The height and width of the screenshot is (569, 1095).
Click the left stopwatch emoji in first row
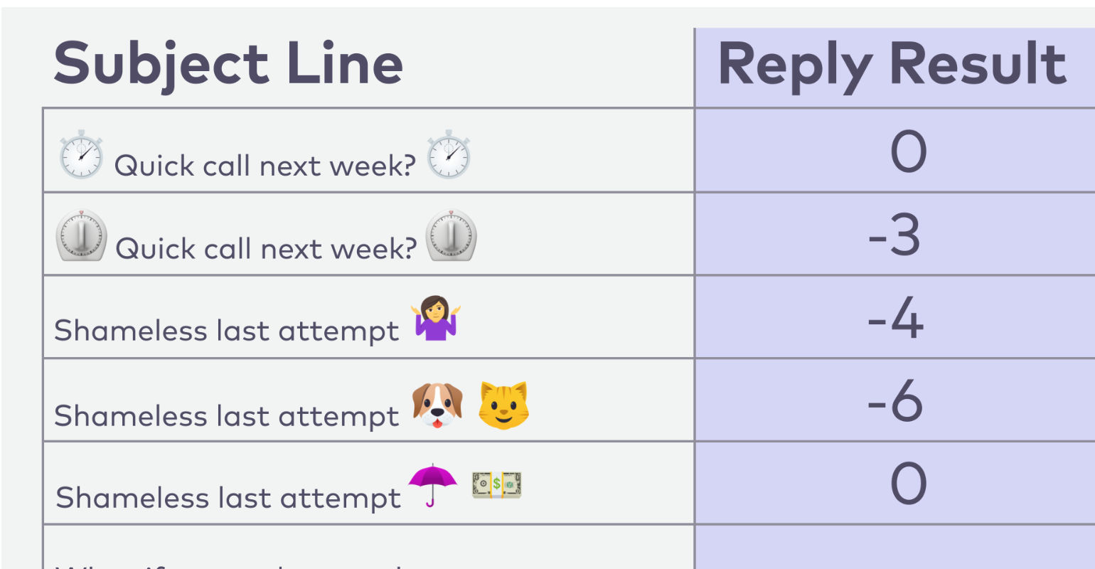pos(81,154)
